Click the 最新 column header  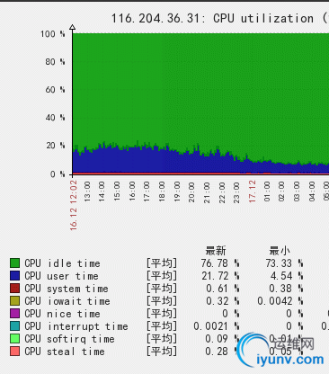click(216, 251)
